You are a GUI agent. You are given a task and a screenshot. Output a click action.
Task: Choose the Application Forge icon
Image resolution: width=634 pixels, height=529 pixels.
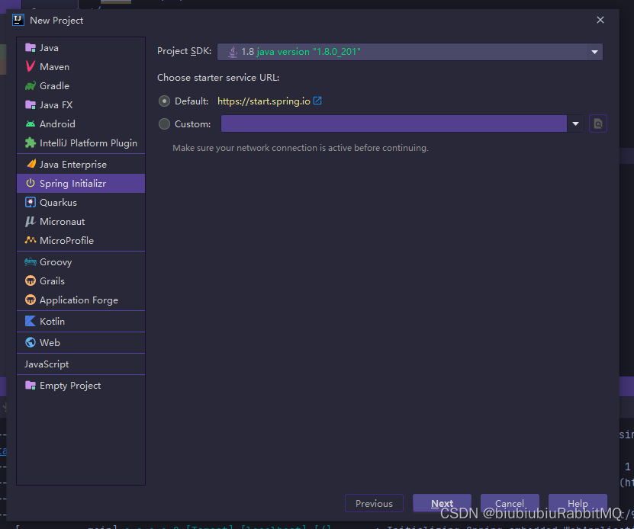[31, 300]
